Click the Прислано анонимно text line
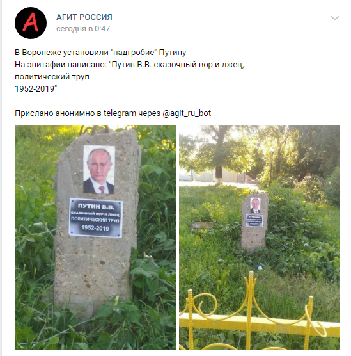Image resolution: width=351 pixels, height=356 pixels. pyautogui.click(x=113, y=113)
